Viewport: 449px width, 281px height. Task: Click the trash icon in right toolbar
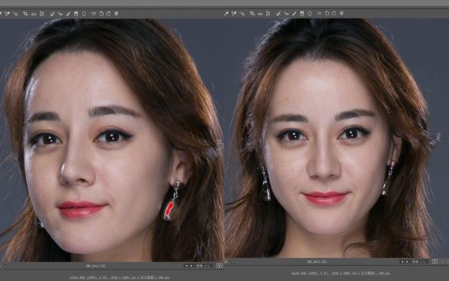tap(342, 13)
